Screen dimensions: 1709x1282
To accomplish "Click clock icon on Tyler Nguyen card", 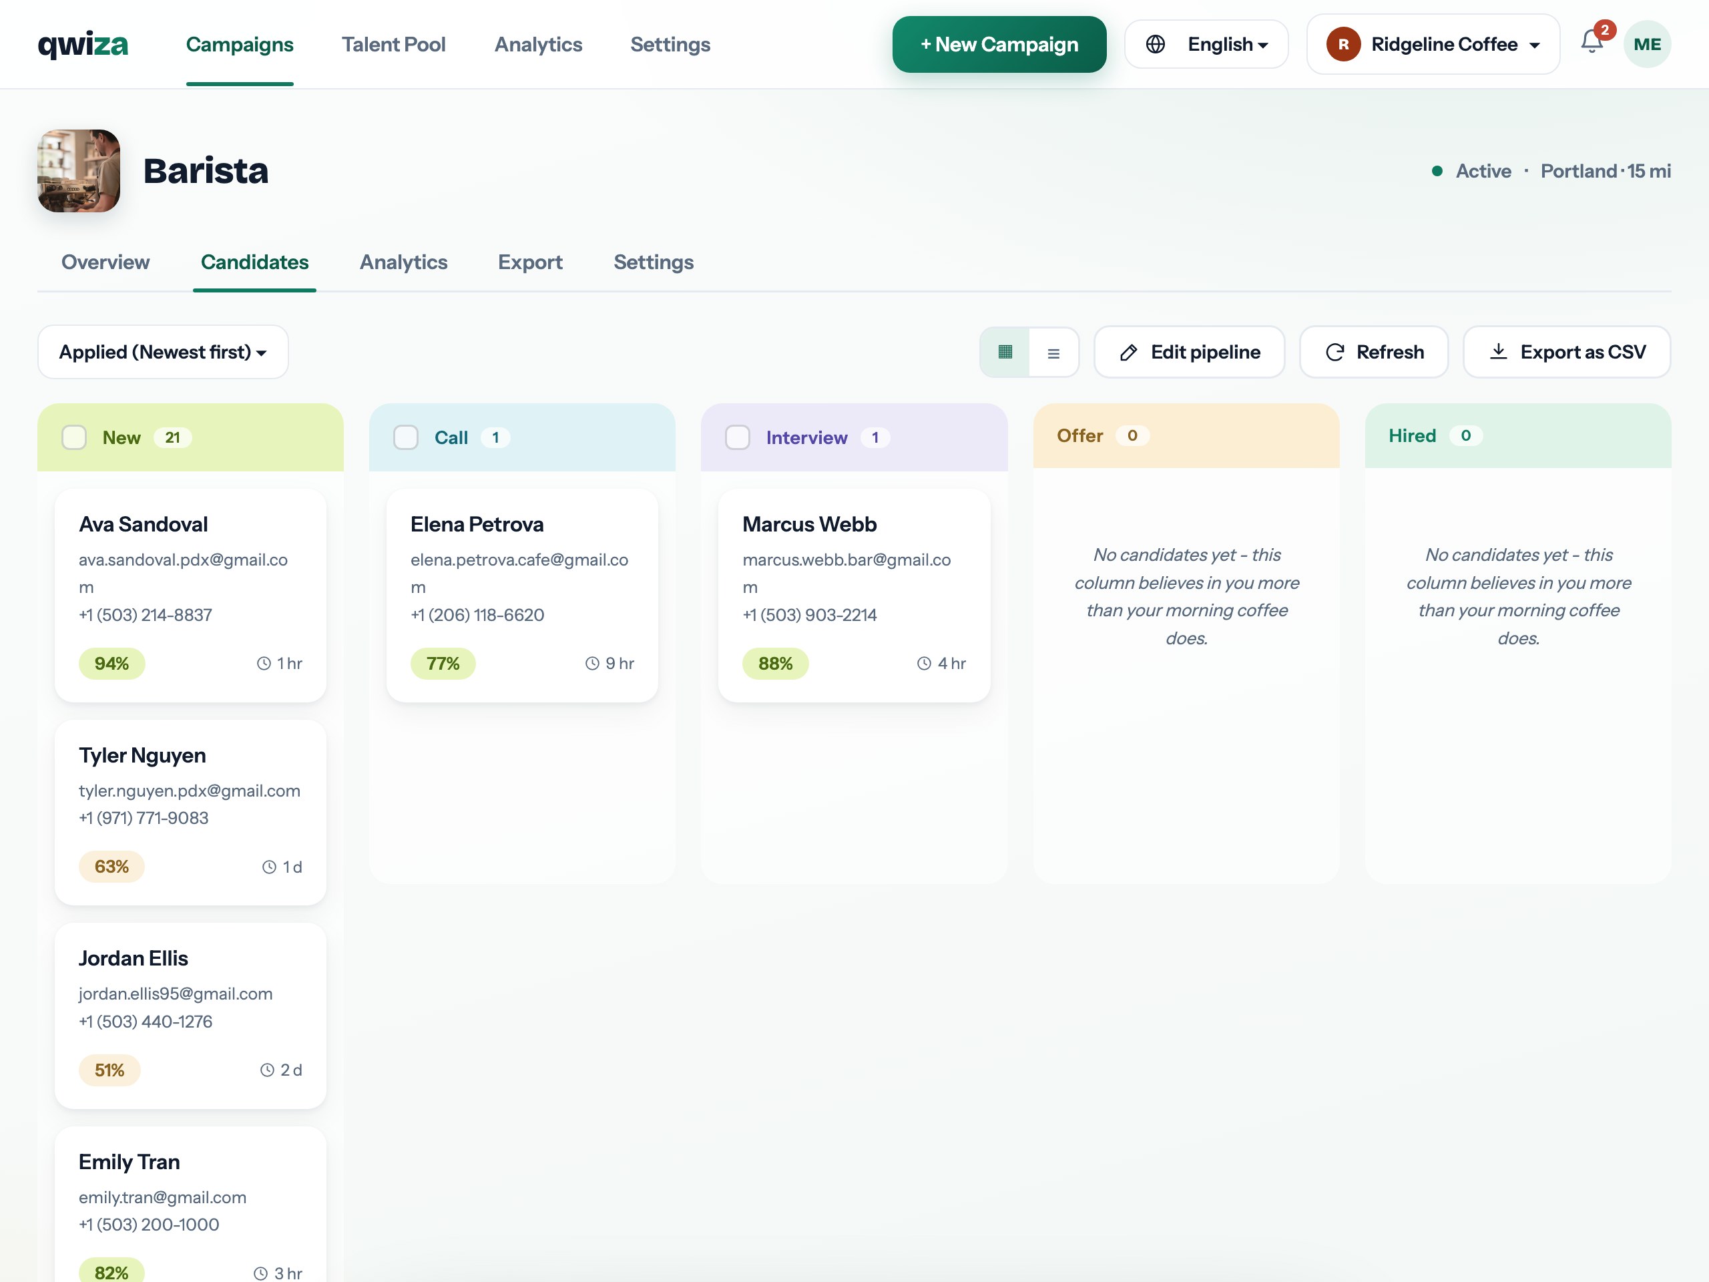I will (x=269, y=867).
